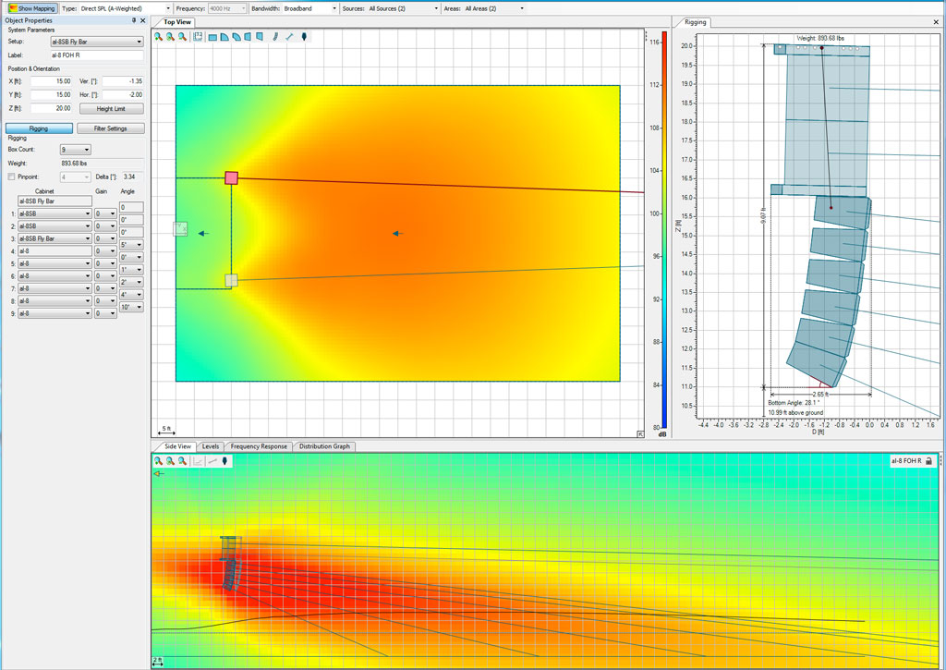The width and height of the screenshot is (946, 670).
Task: Click zoom in magnifier in Top View toolbar
Action: click(x=158, y=37)
